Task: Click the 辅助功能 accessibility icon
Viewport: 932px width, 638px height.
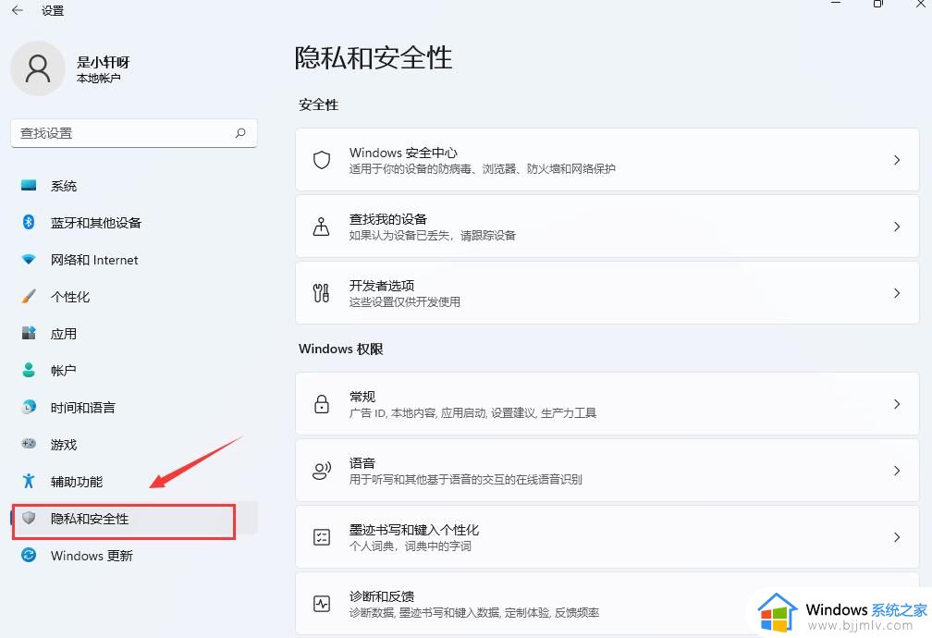Action: click(29, 481)
